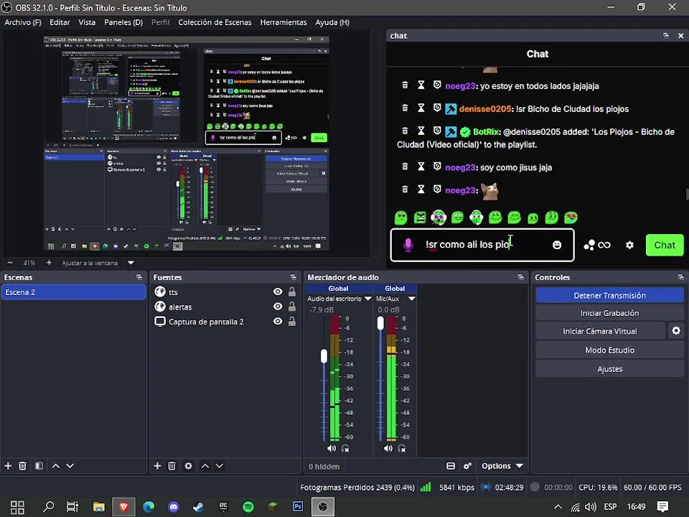Open advanced audio properties gears icon
689x517 pixels.
point(467,466)
